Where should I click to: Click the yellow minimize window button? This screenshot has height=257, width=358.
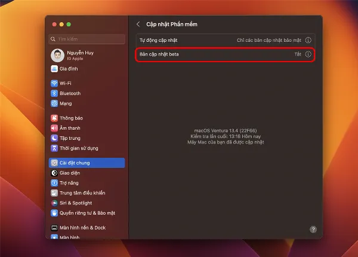[61, 25]
